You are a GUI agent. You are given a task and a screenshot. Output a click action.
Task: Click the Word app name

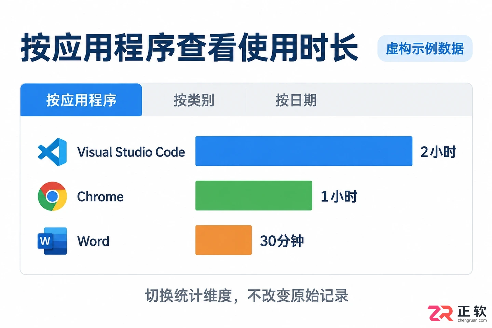pos(93,241)
